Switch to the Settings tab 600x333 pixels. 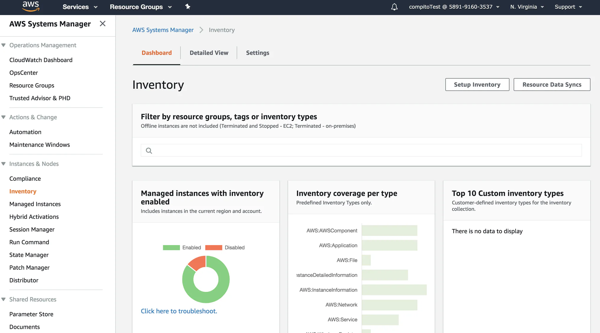pos(257,53)
